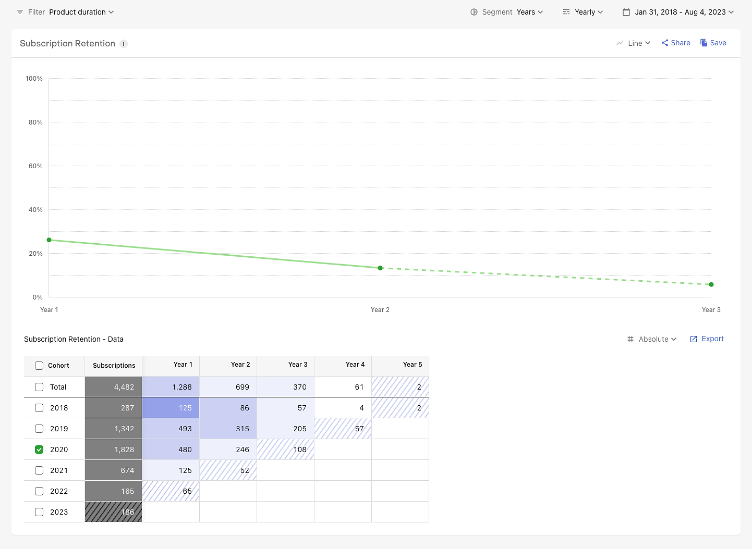
Task: Check the 2018 cohort checkbox
Action: [39, 408]
